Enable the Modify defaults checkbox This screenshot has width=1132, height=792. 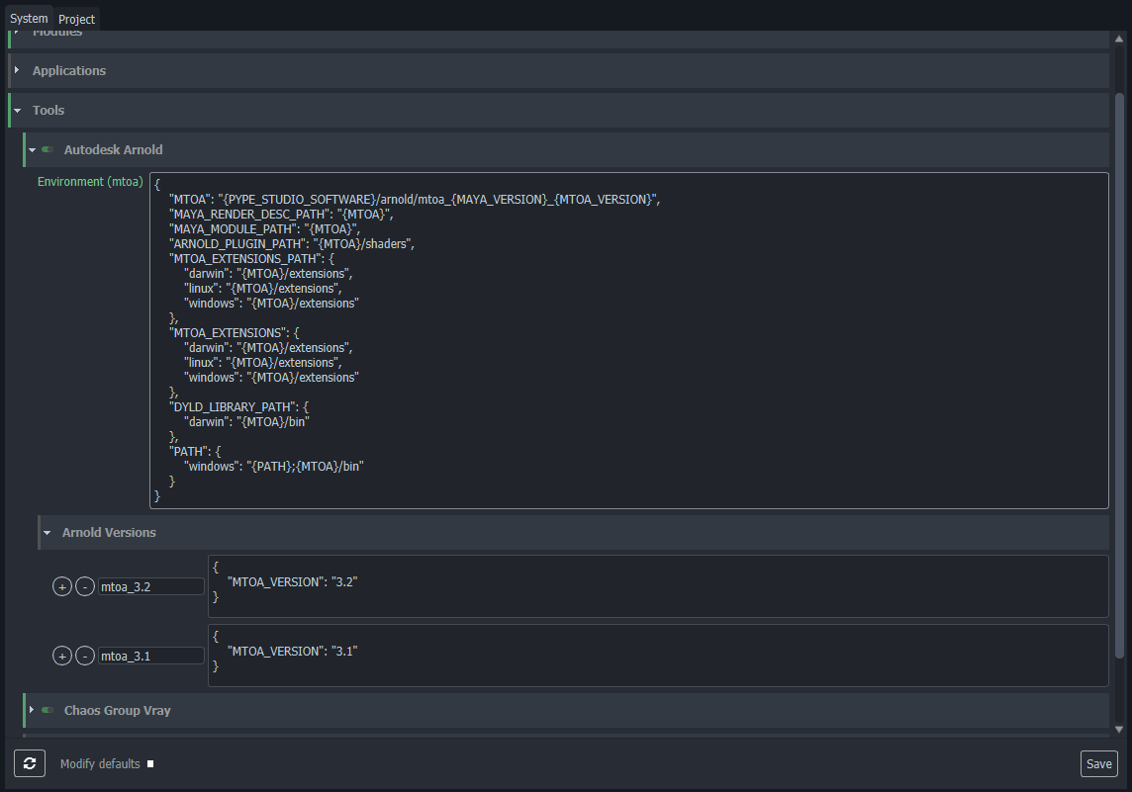click(x=149, y=763)
